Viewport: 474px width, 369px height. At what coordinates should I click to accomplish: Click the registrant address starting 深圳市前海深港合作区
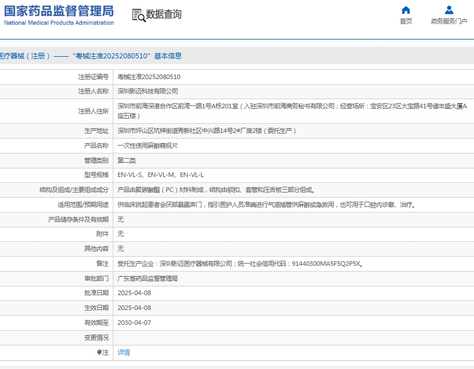[292, 111]
